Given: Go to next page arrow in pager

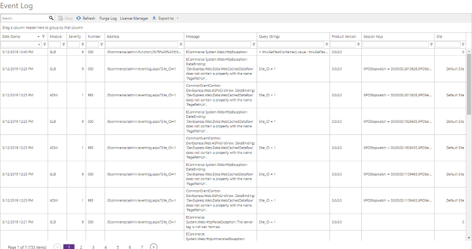Looking at the screenshot, I should [153, 246].
